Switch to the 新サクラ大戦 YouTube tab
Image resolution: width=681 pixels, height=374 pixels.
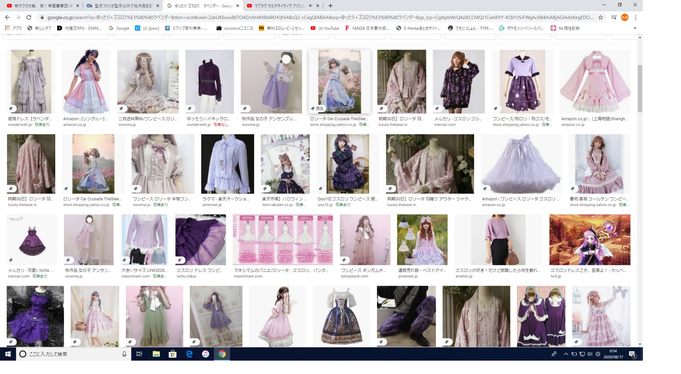(41, 6)
